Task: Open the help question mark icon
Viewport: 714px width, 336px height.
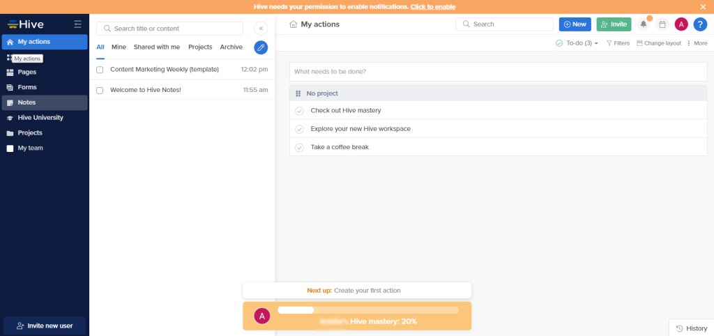Action: tap(700, 24)
